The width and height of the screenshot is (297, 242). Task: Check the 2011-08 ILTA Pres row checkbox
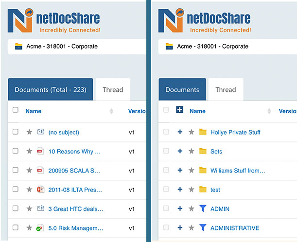[16, 189]
